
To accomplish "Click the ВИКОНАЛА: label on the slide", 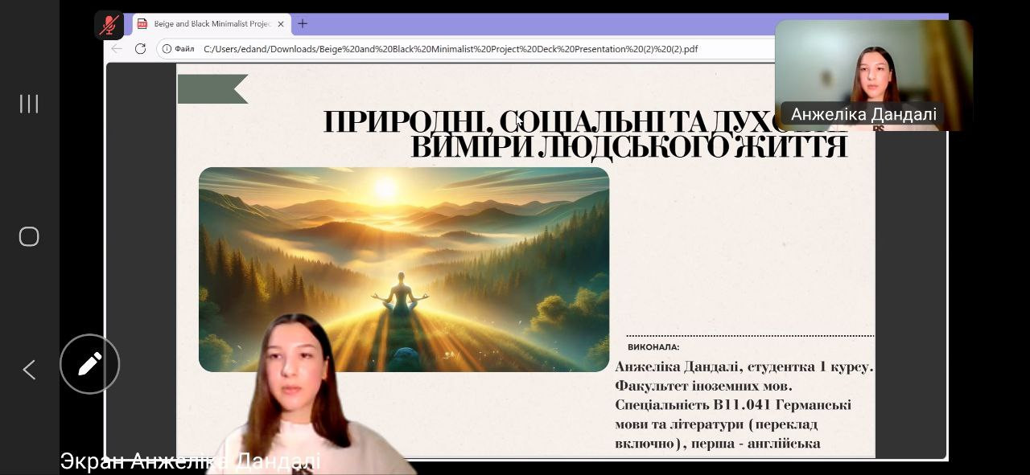I will [653, 347].
